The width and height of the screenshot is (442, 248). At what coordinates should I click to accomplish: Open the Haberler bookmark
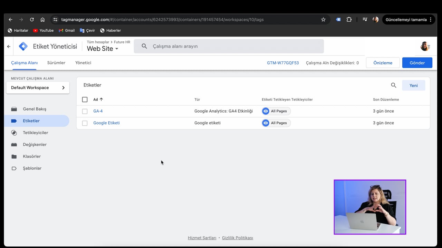pyautogui.click(x=110, y=30)
